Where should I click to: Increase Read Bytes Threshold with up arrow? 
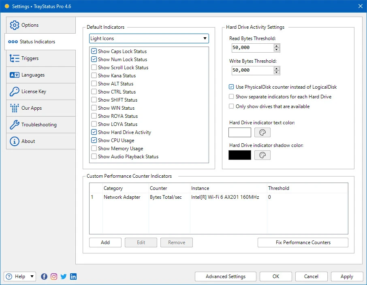pos(277,46)
